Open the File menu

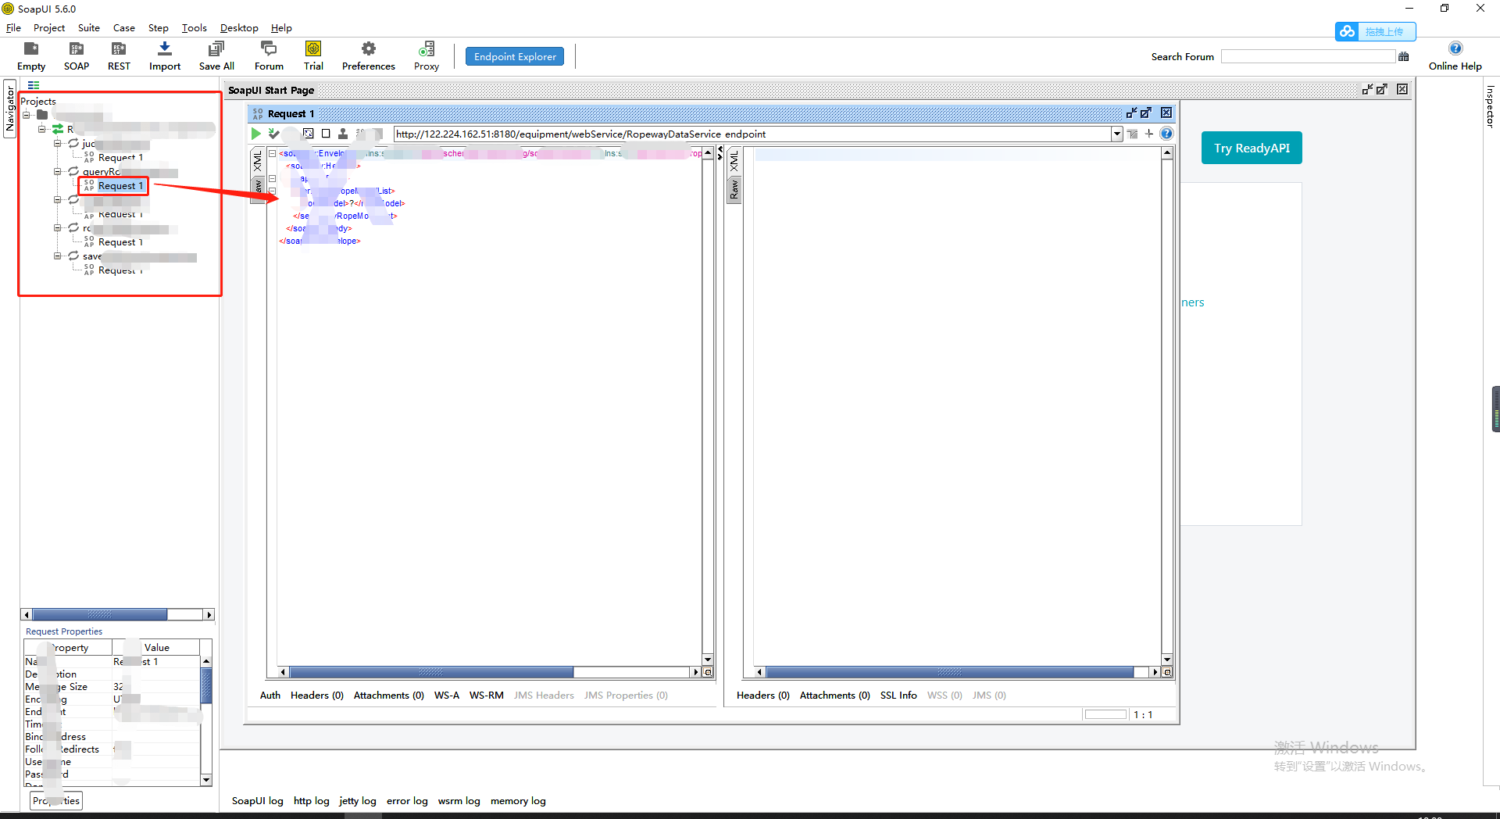click(13, 28)
